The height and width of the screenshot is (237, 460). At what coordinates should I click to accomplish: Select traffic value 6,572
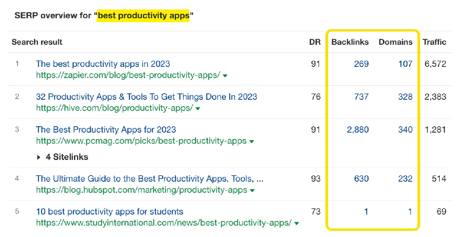pos(435,64)
